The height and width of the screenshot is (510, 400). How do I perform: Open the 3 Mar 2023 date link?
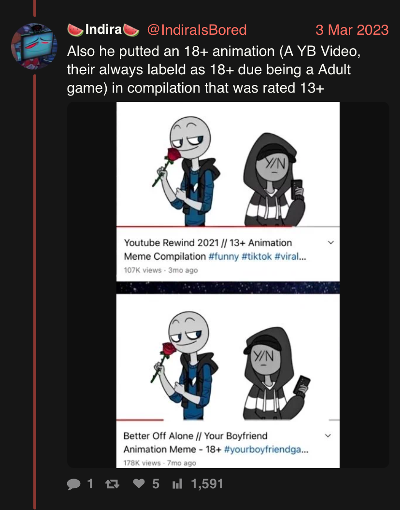[352, 30]
